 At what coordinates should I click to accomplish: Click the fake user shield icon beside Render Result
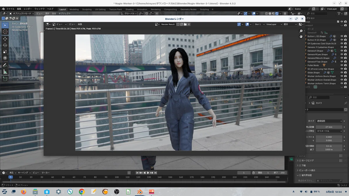pos(178,24)
